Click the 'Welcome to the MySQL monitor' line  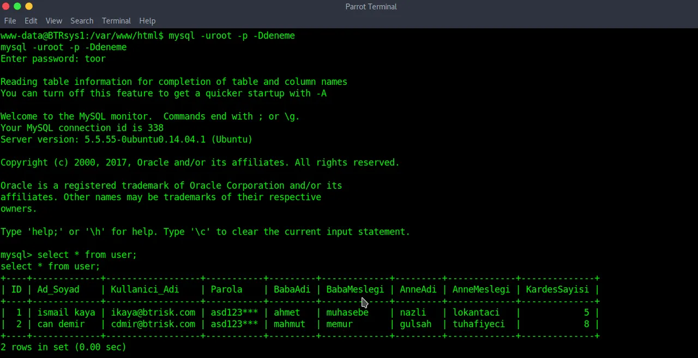coord(150,116)
